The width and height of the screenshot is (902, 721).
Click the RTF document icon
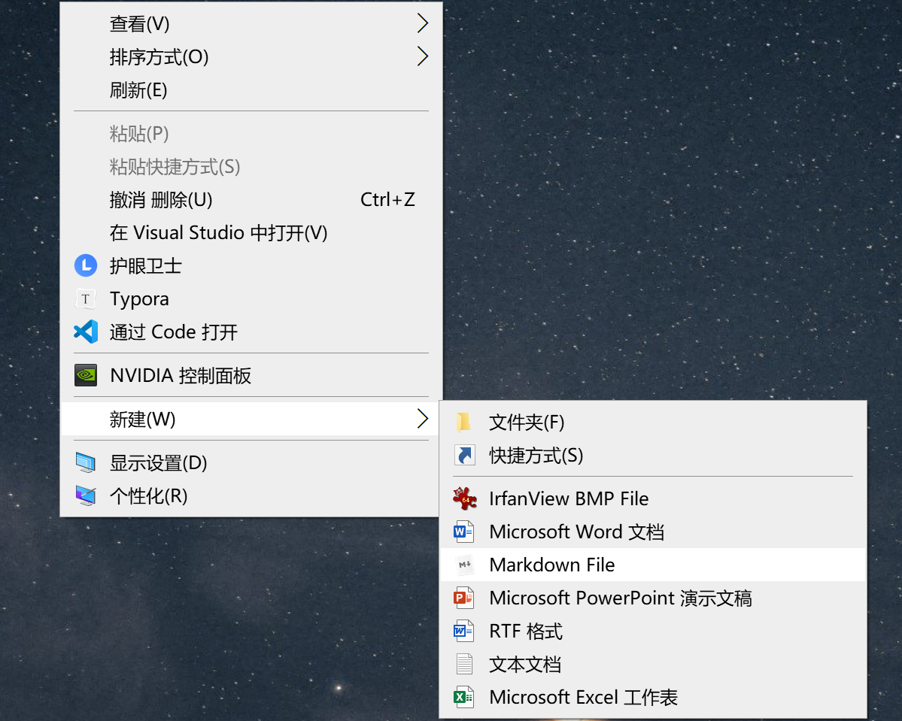(x=463, y=631)
